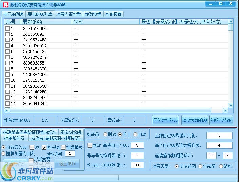Click the 导入要加的QQ button

(165, 120)
